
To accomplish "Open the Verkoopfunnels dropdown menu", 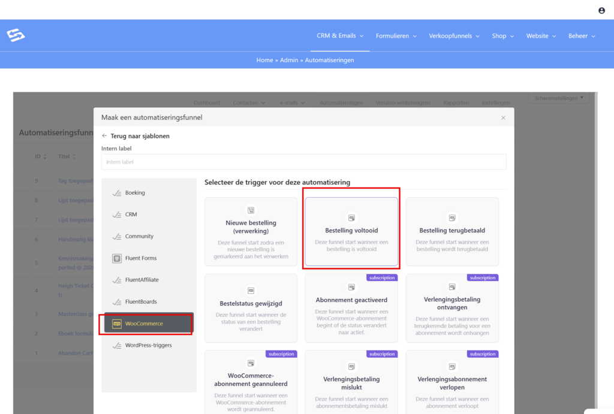I will [454, 36].
